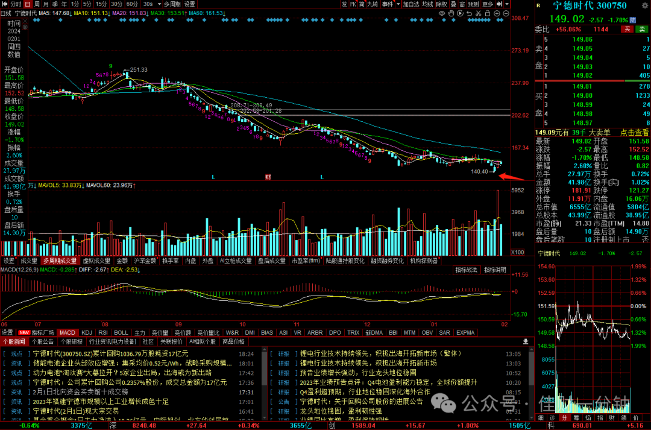The height and width of the screenshot is (430, 651).
Task: Open 指标战法 button
Action: 466,270
